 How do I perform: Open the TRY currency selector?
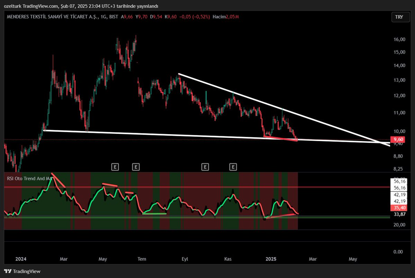click(x=401, y=17)
